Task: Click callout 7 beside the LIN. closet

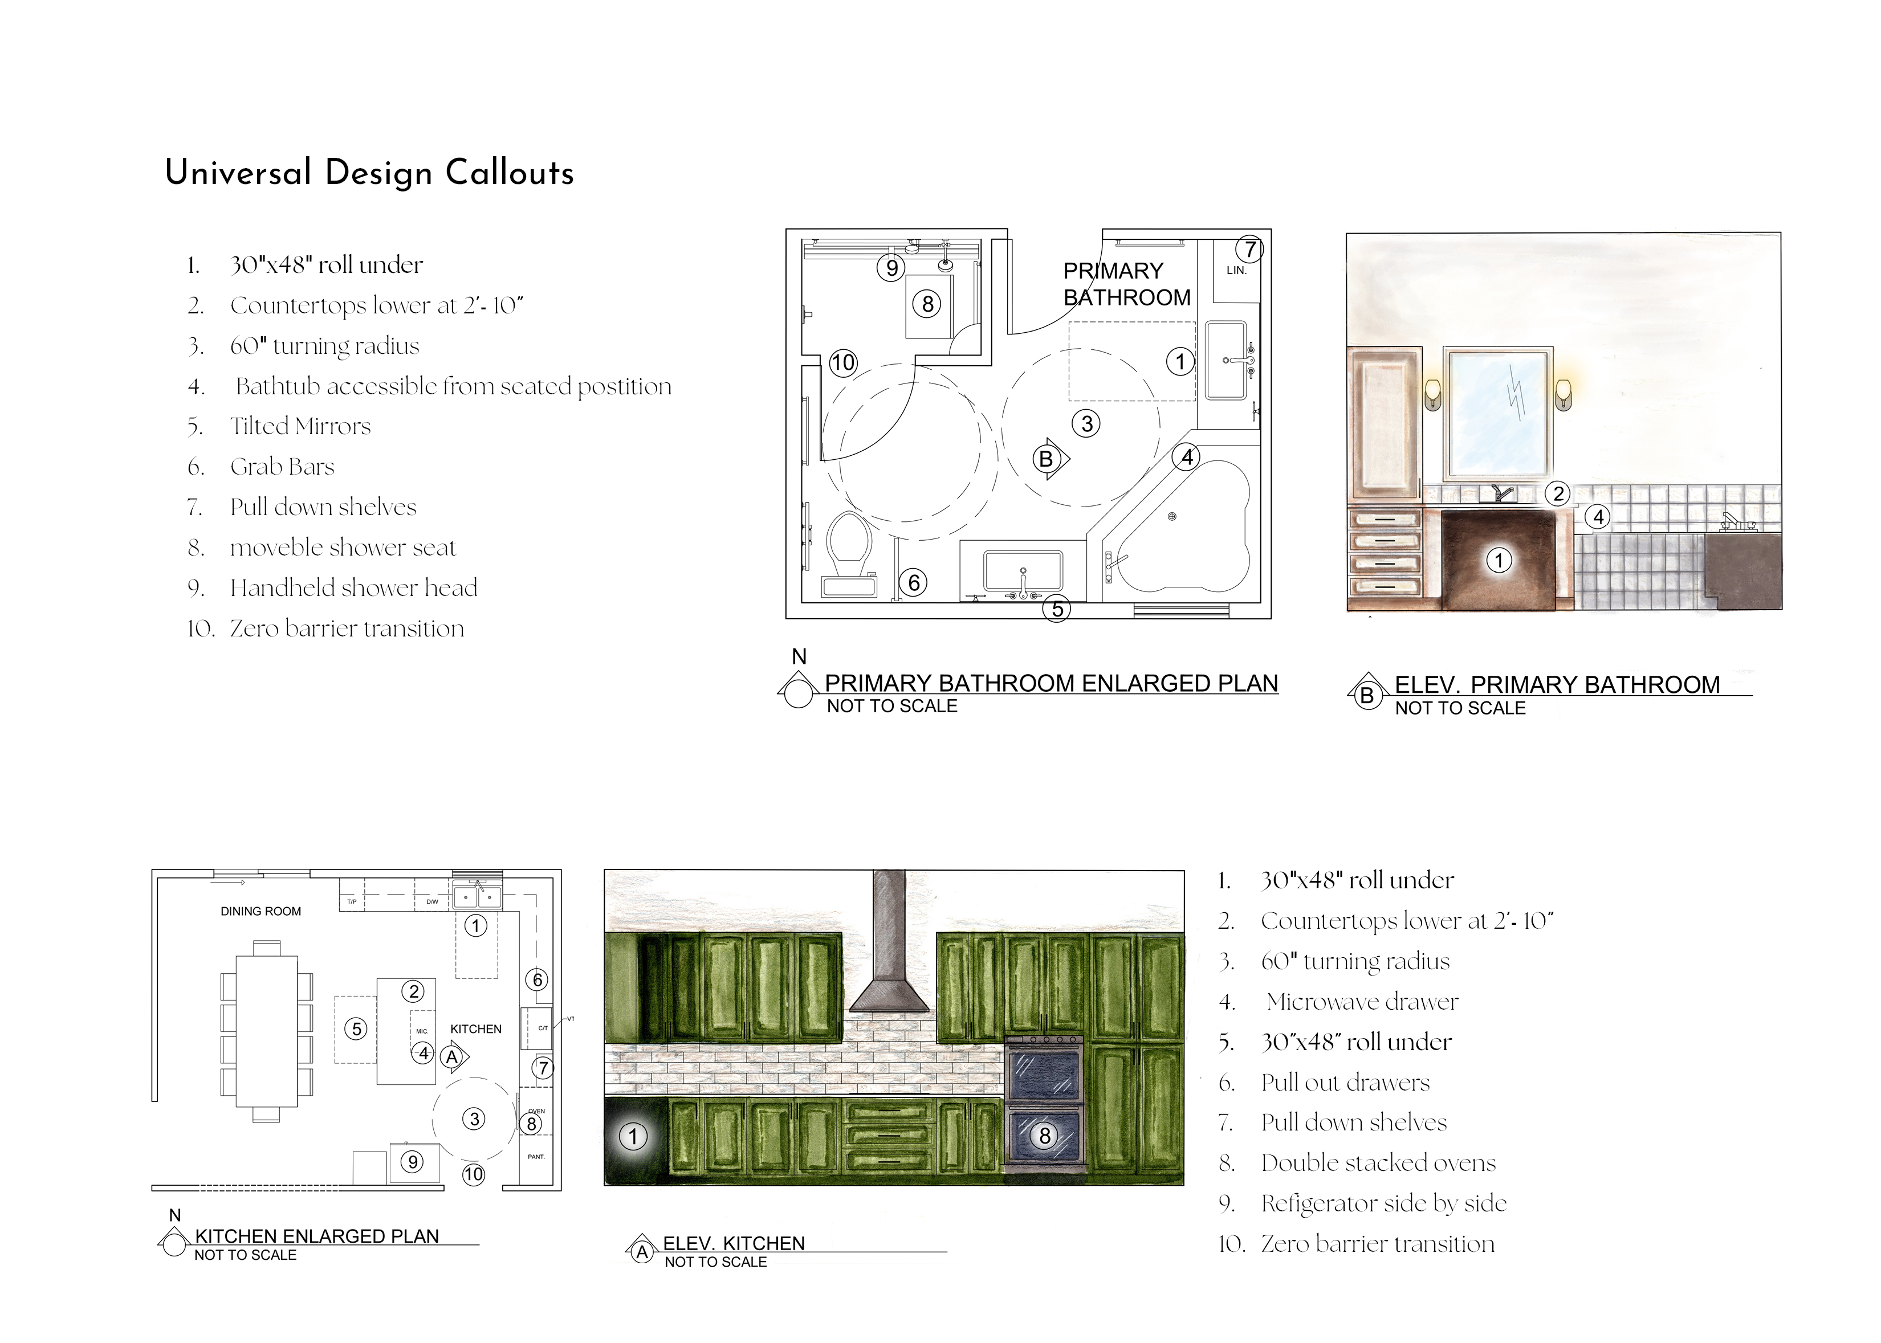Action: pos(1249,249)
